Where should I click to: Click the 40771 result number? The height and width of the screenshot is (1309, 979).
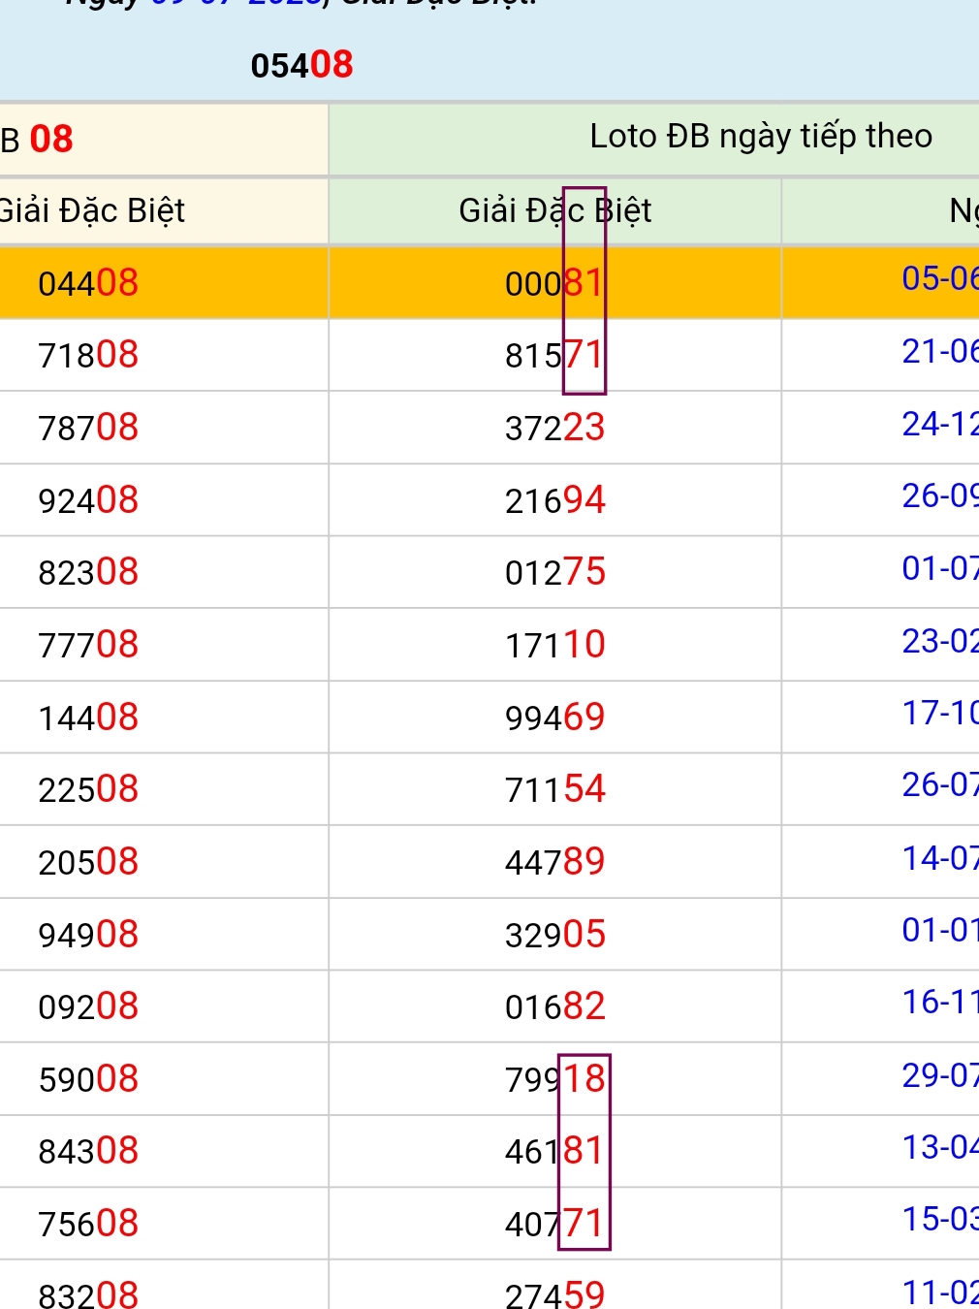pyautogui.click(x=554, y=1224)
